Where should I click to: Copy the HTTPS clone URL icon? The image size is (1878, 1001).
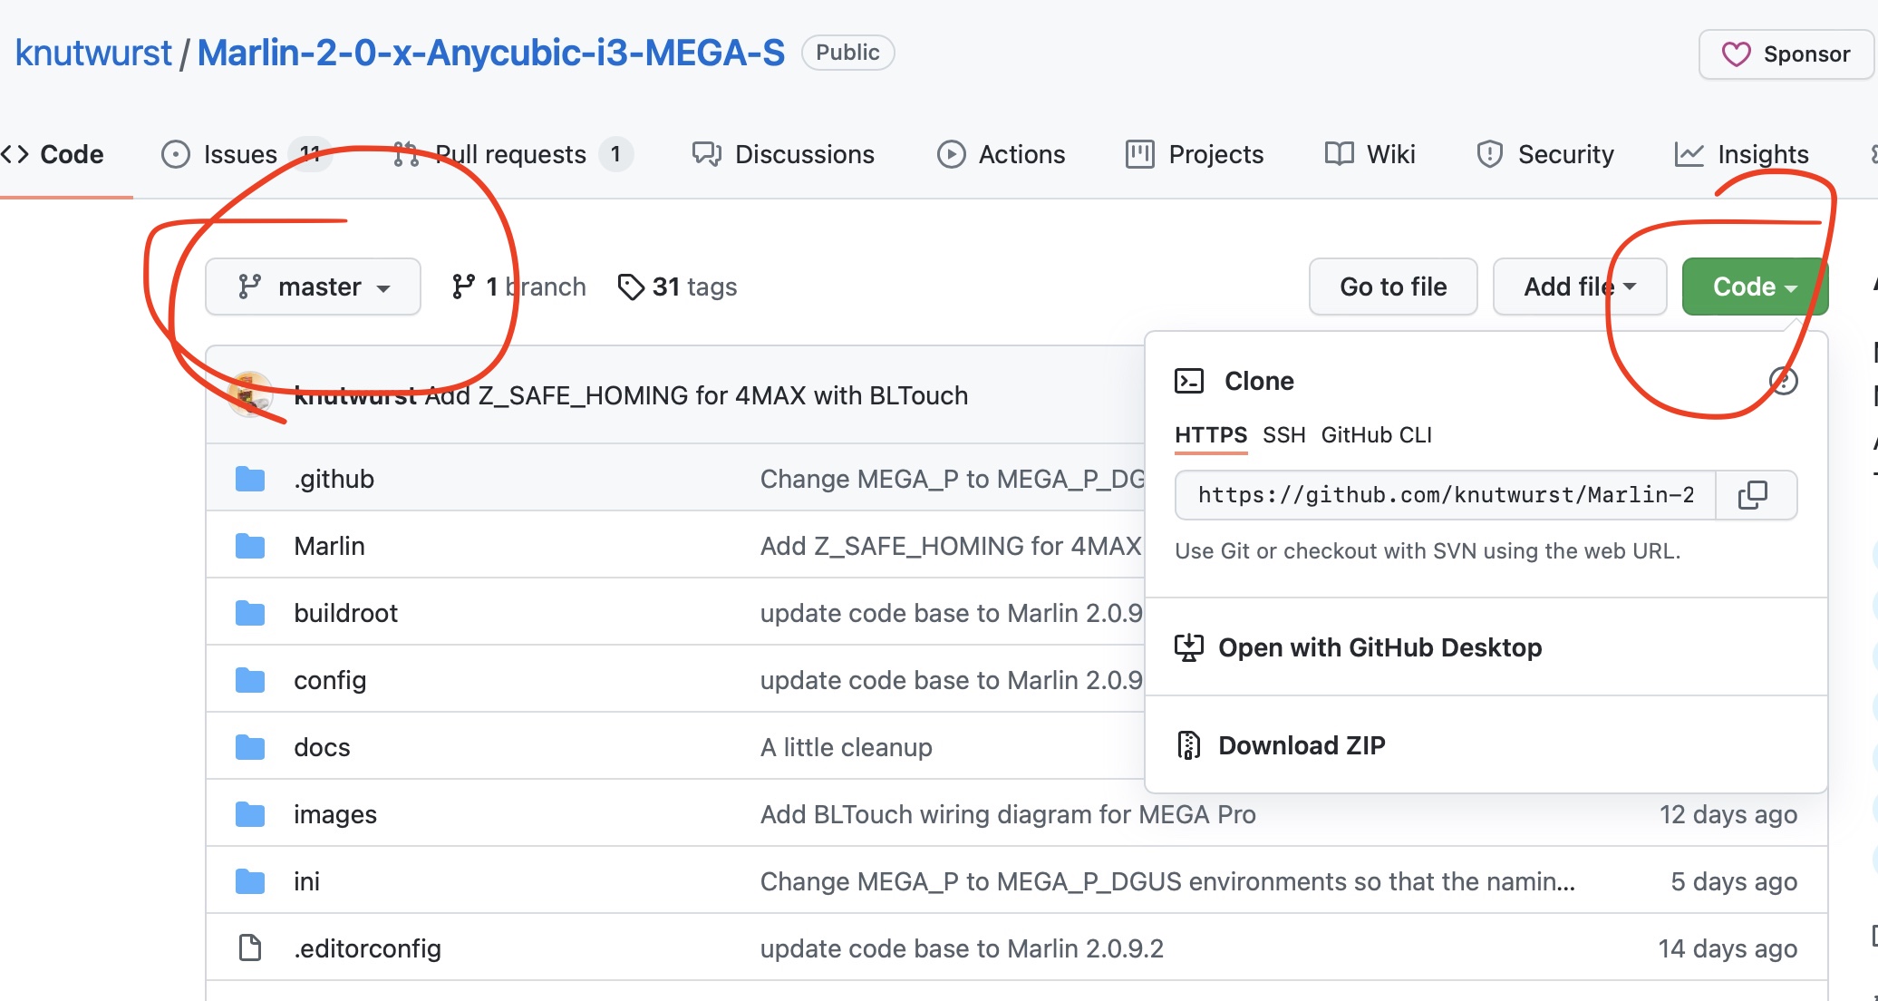coord(1753,495)
